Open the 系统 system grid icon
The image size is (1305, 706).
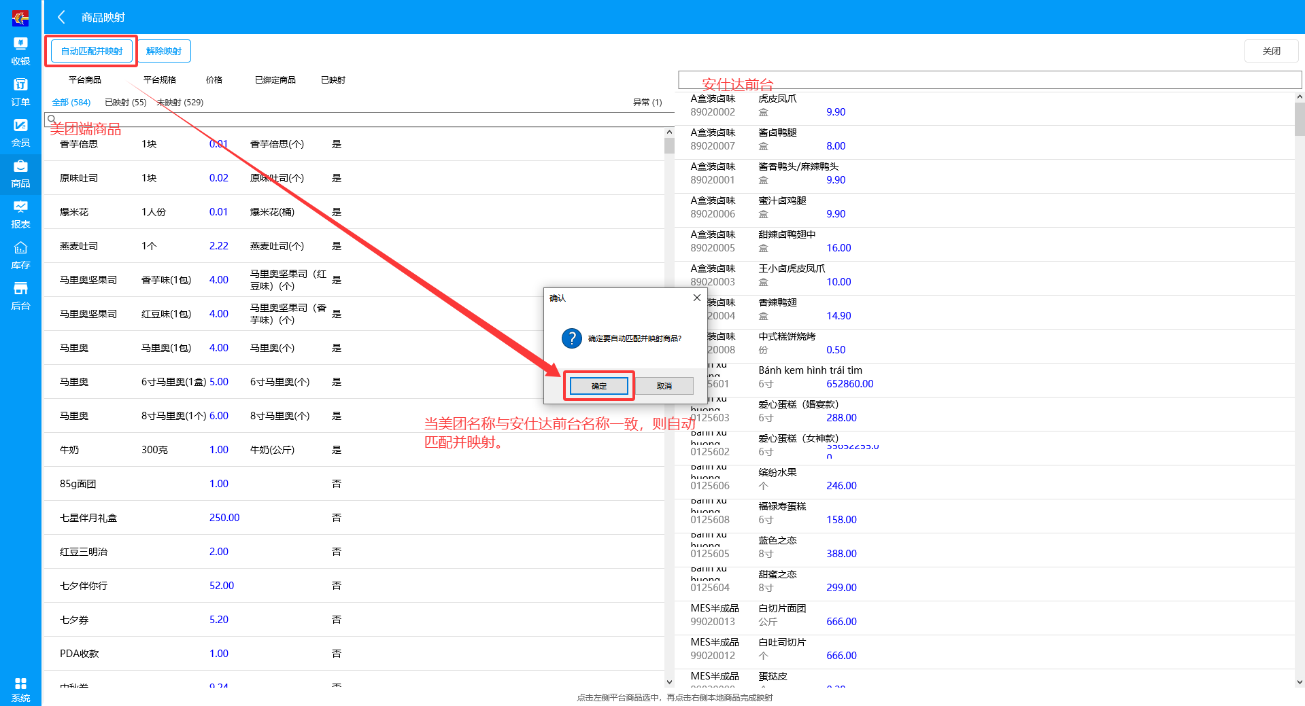(x=20, y=689)
